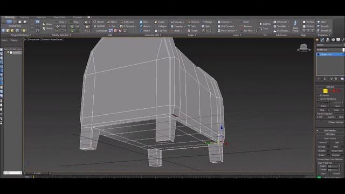Click Split in the ribbon Edges panel
Screen dimensions: 345x194
pyautogui.click(x=191, y=26)
